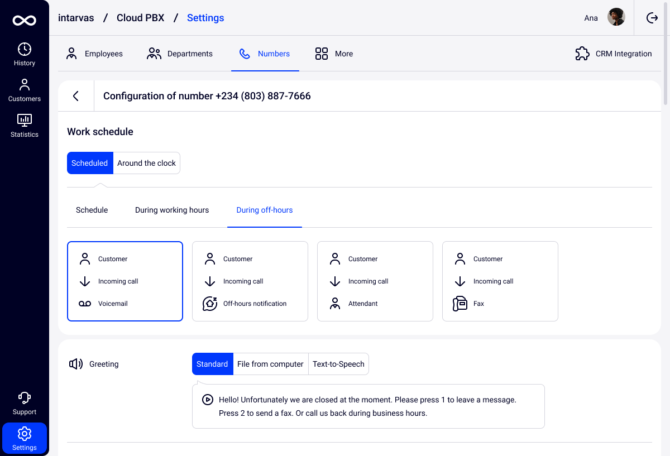Click the infinity logo in sidebar

[25, 21]
